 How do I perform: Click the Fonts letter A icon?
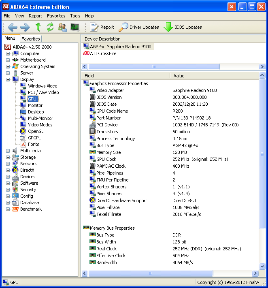click(23, 144)
